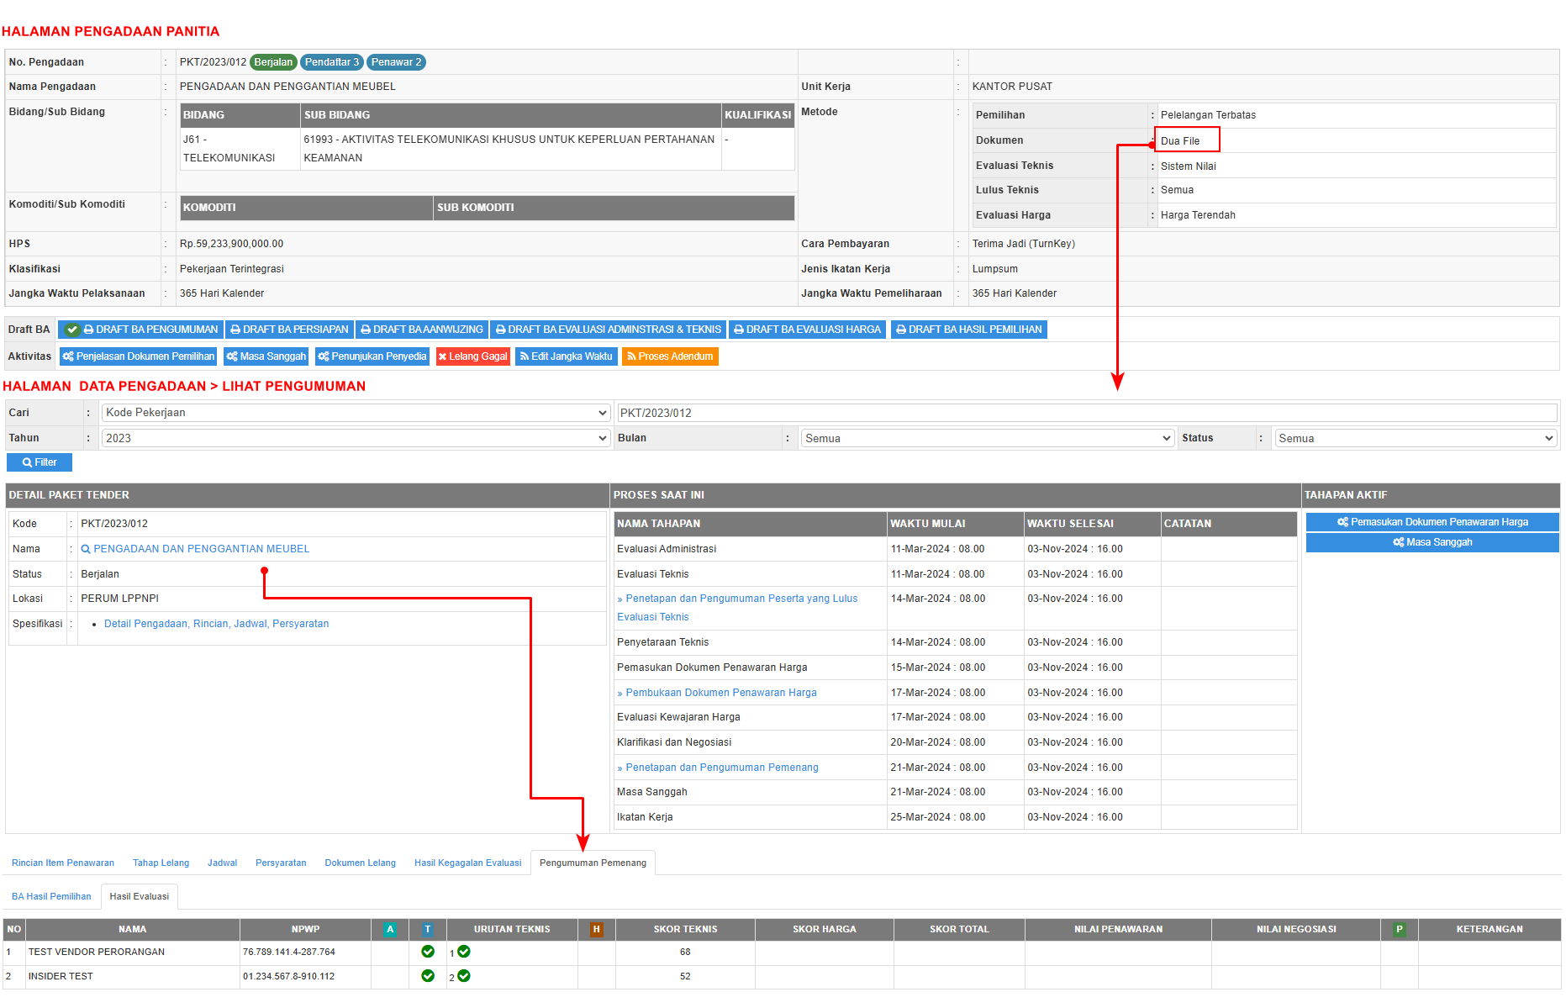Click the orange H column header icon
The height and width of the screenshot is (1008, 1566).
tap(596, 929)
